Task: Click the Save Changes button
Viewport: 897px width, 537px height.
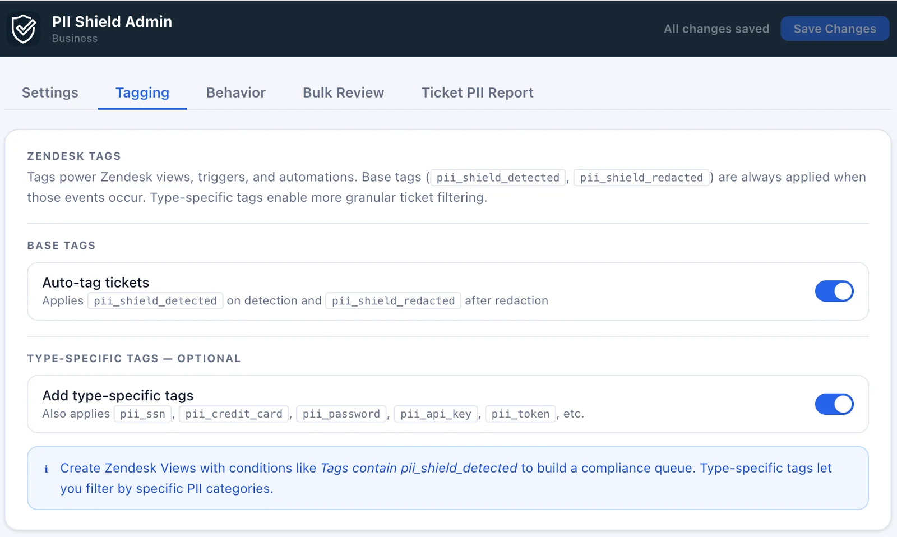Action: pos(835,29)
